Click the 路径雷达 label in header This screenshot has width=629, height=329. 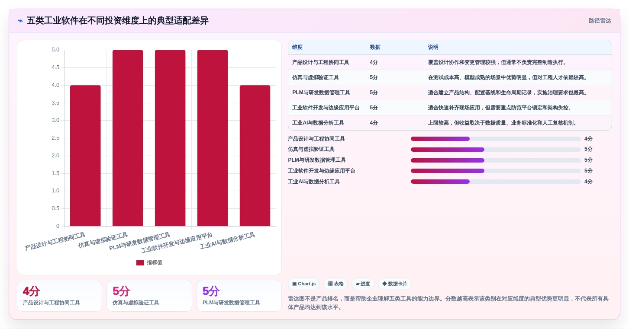(x=600, y=21)
